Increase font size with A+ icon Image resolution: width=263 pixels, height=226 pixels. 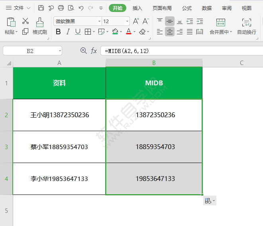[x=136, y=21]
